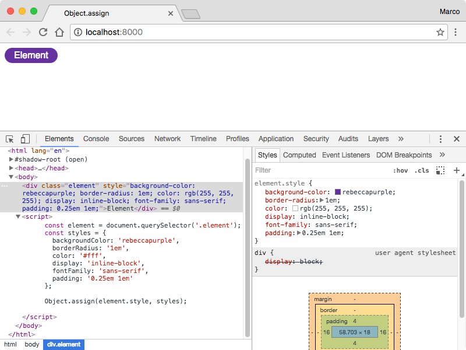
Task: Click the browser back arrow
Action: click(10, 32)
